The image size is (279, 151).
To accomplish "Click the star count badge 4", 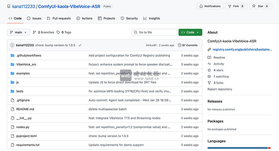I will pos(266,6).
